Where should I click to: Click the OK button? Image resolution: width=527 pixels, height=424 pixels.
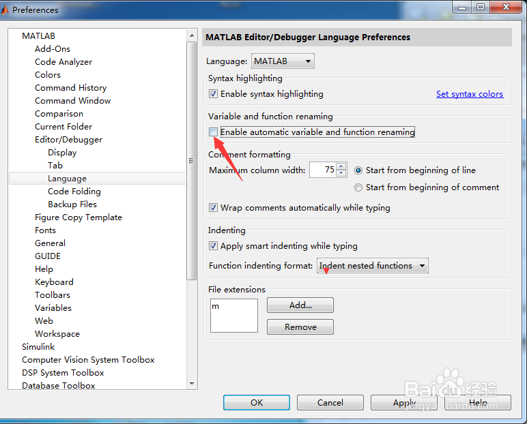[257, 402]
